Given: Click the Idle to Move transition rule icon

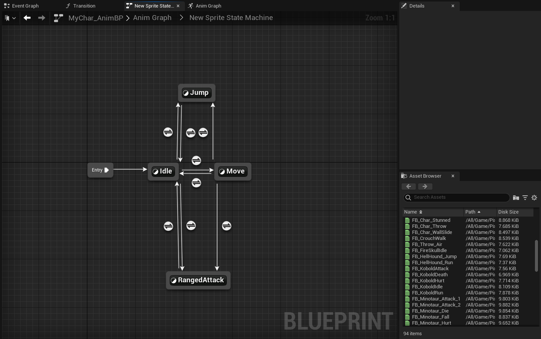Looking at the screenshot, I should 196,160.
